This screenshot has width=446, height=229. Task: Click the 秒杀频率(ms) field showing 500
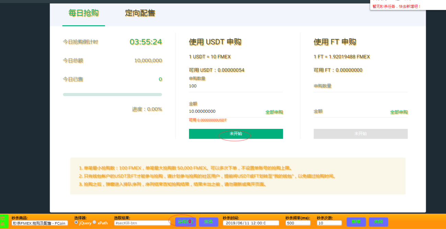coord(297,223)
